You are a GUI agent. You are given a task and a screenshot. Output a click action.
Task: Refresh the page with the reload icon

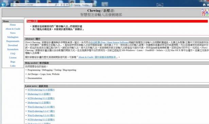point(64,5)
